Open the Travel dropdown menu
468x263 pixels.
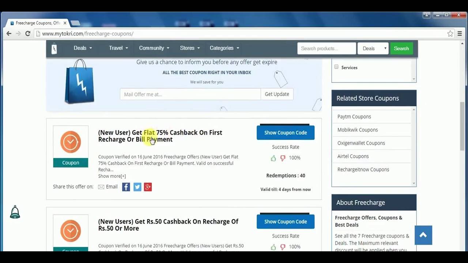[118, 48]
